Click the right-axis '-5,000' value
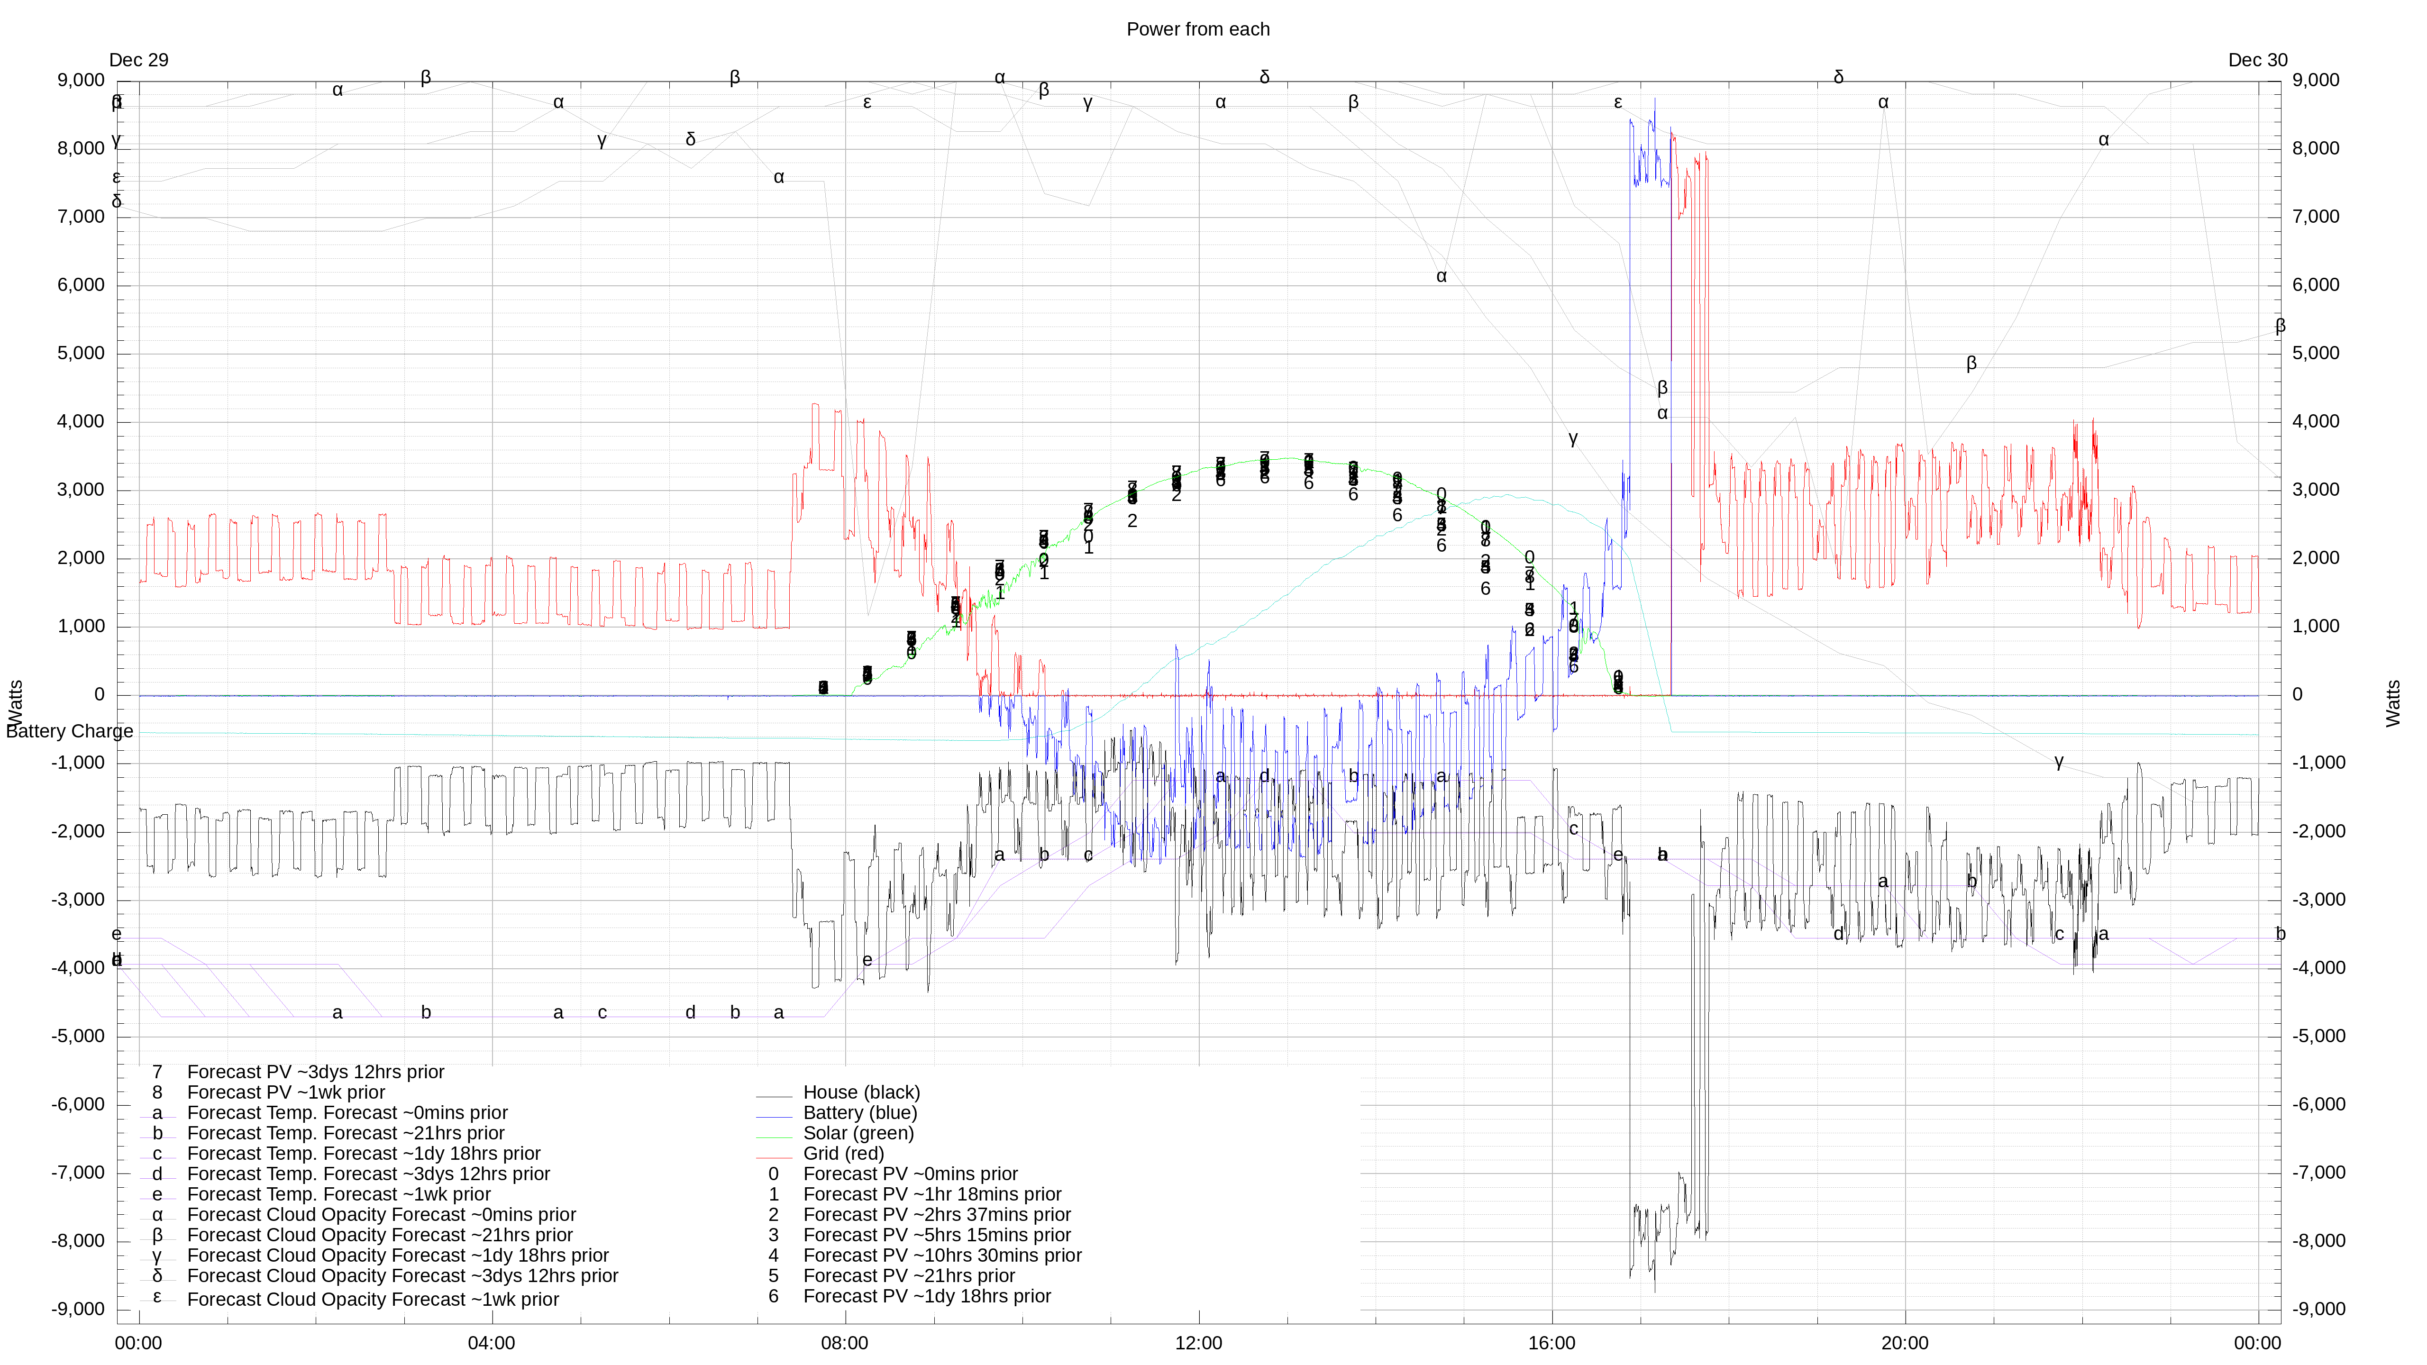 point(2319,1036)
